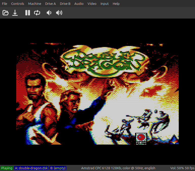Open the Drive A menu

point(51,4)
